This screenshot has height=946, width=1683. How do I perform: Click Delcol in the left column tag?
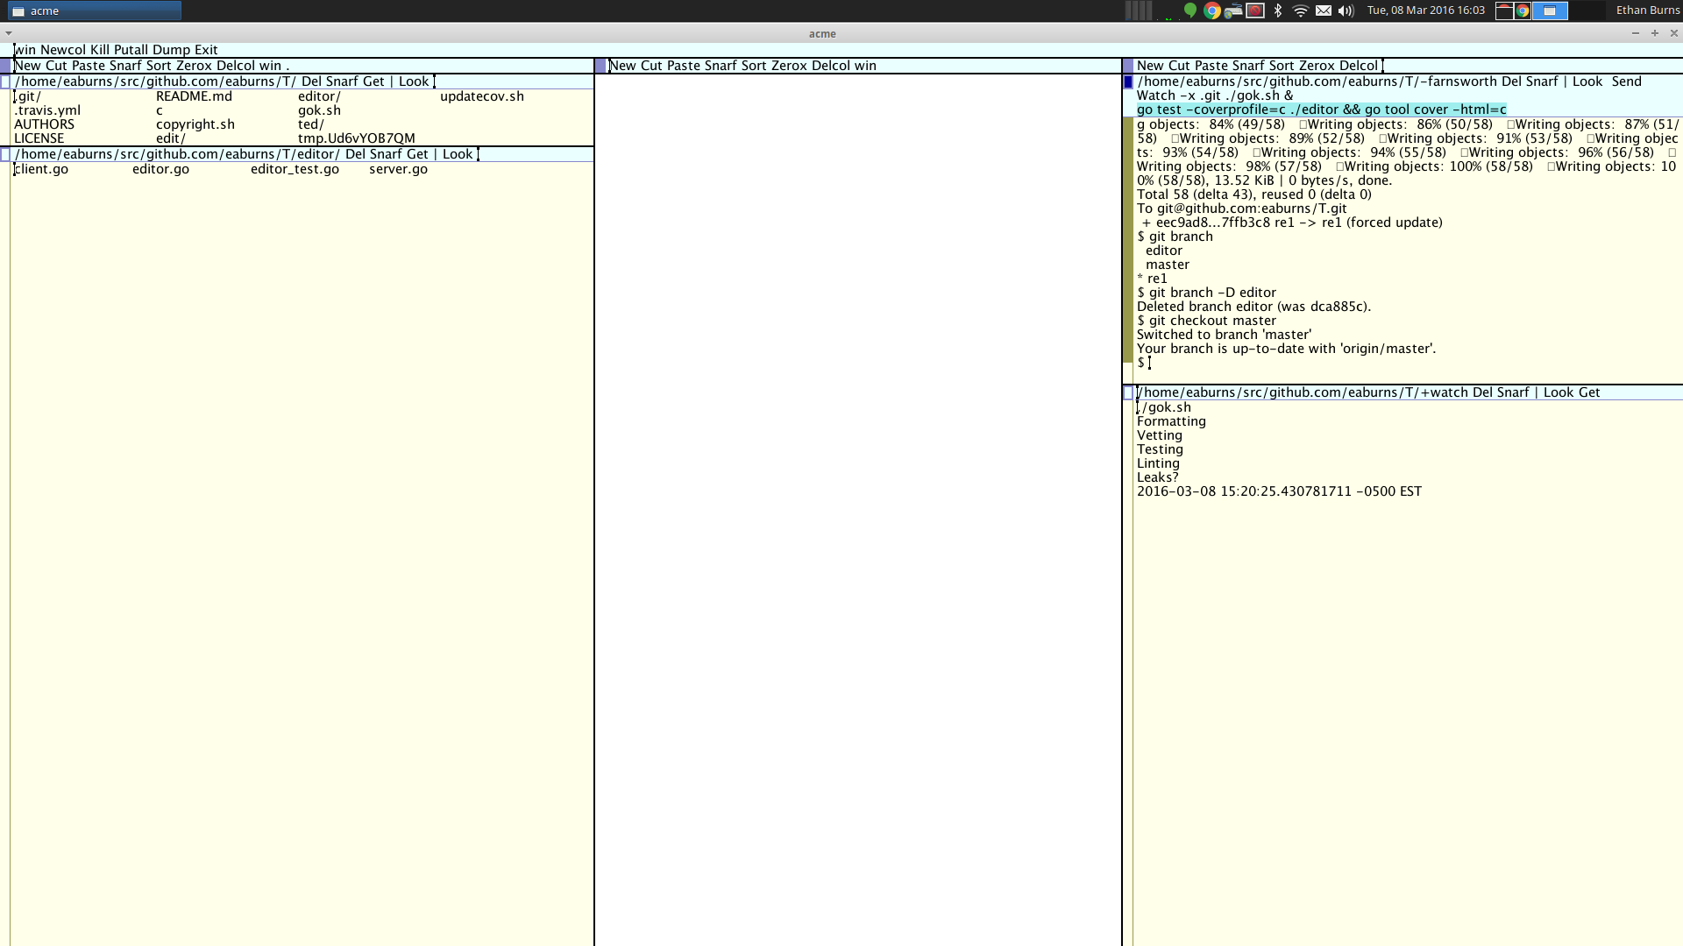click(x=236, y=66)
